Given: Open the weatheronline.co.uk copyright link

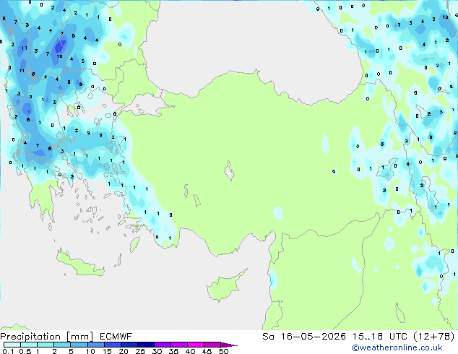Looking at the screenshot, I should (x=397, y=347).
